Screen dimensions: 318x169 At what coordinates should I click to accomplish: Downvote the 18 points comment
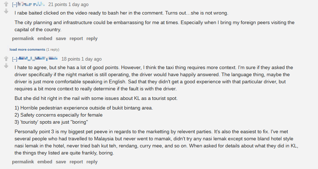6,66
